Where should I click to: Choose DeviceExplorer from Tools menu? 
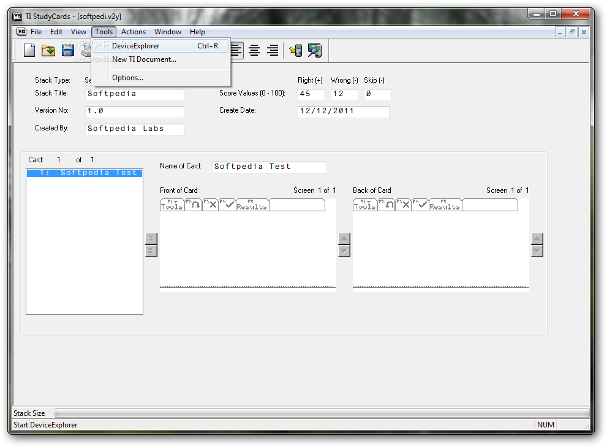[161, 46]
